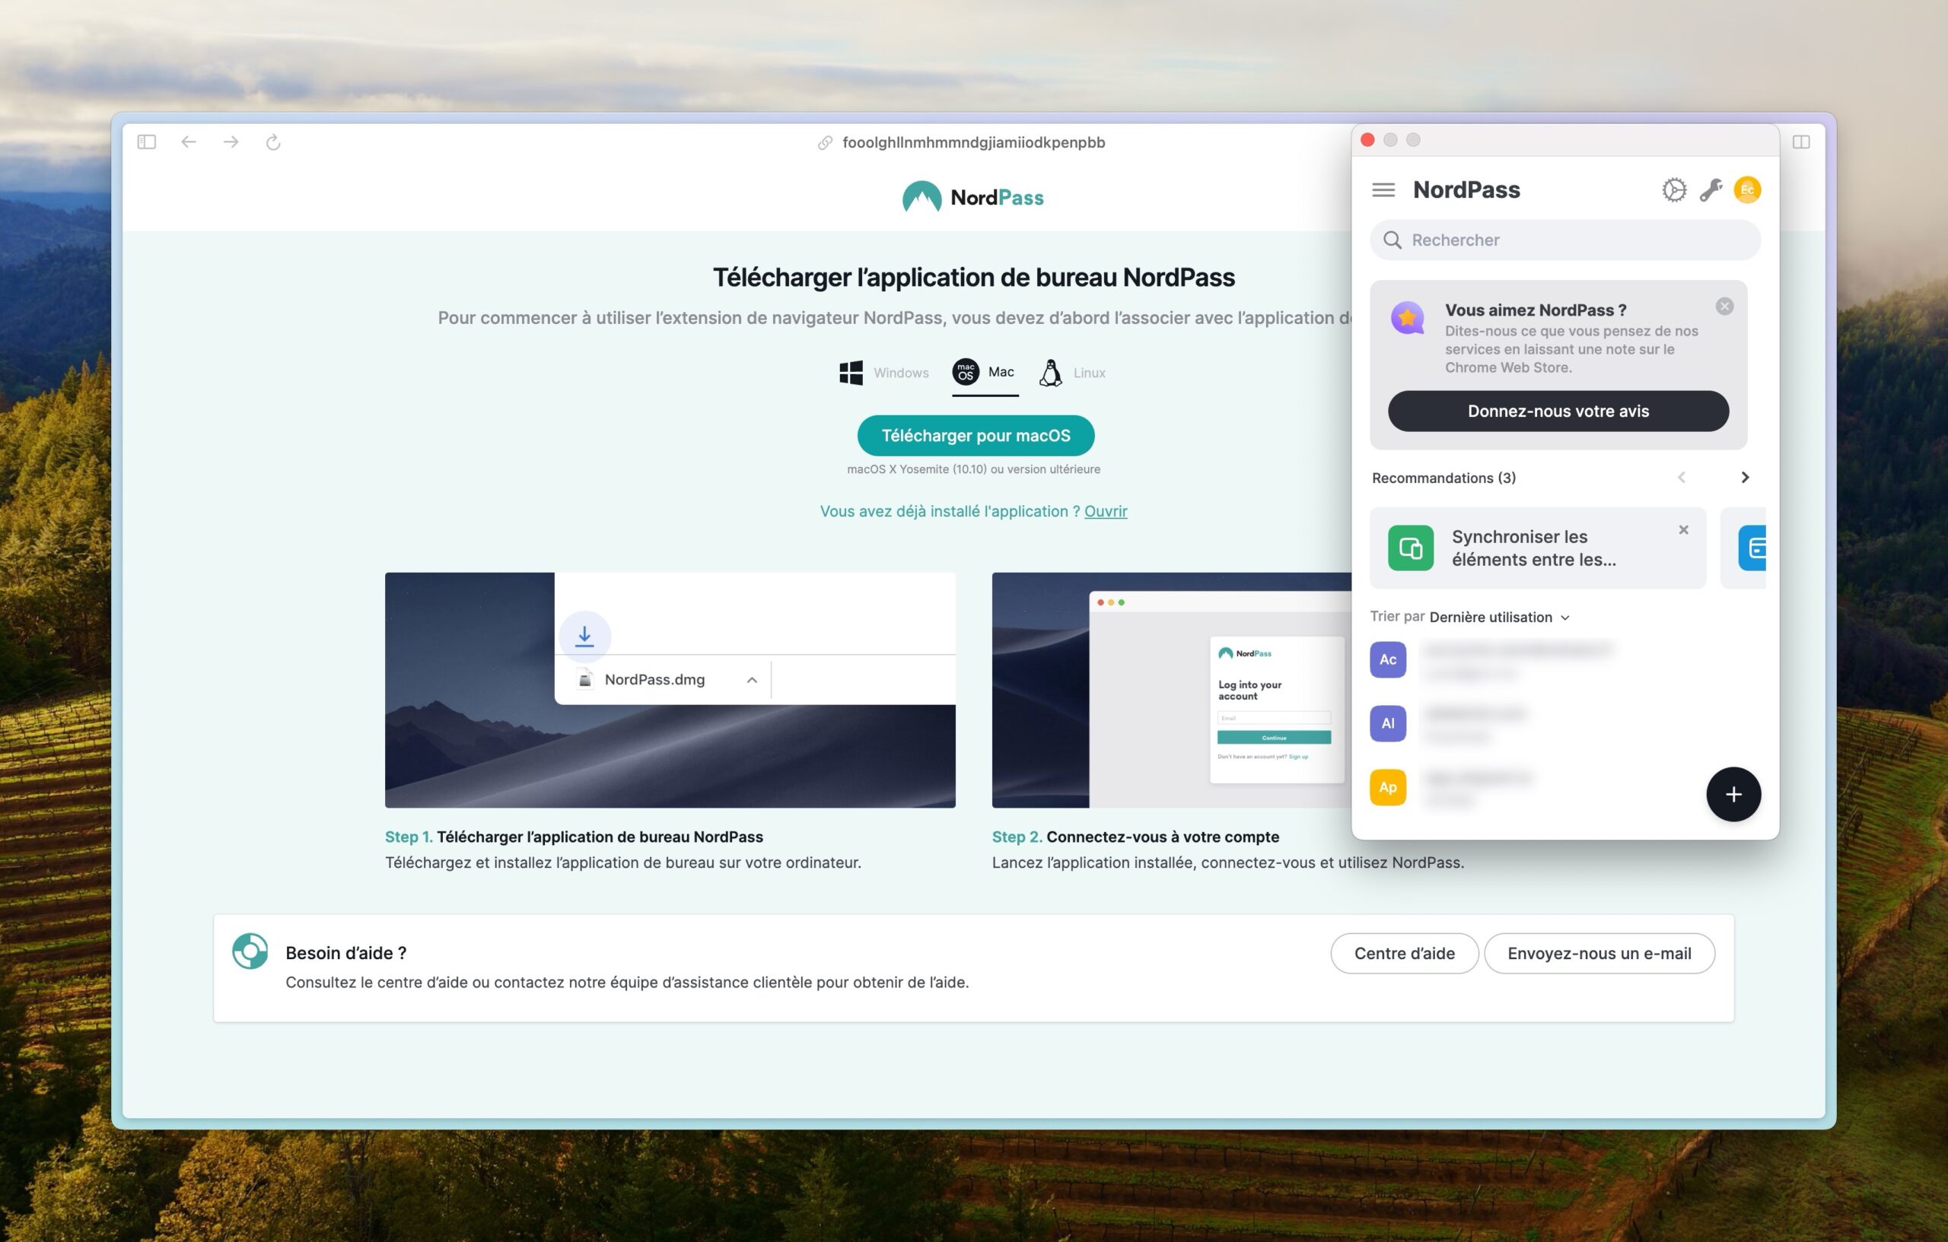
Task: Close the NordPass popup window
Action: tap(1367, 140)
